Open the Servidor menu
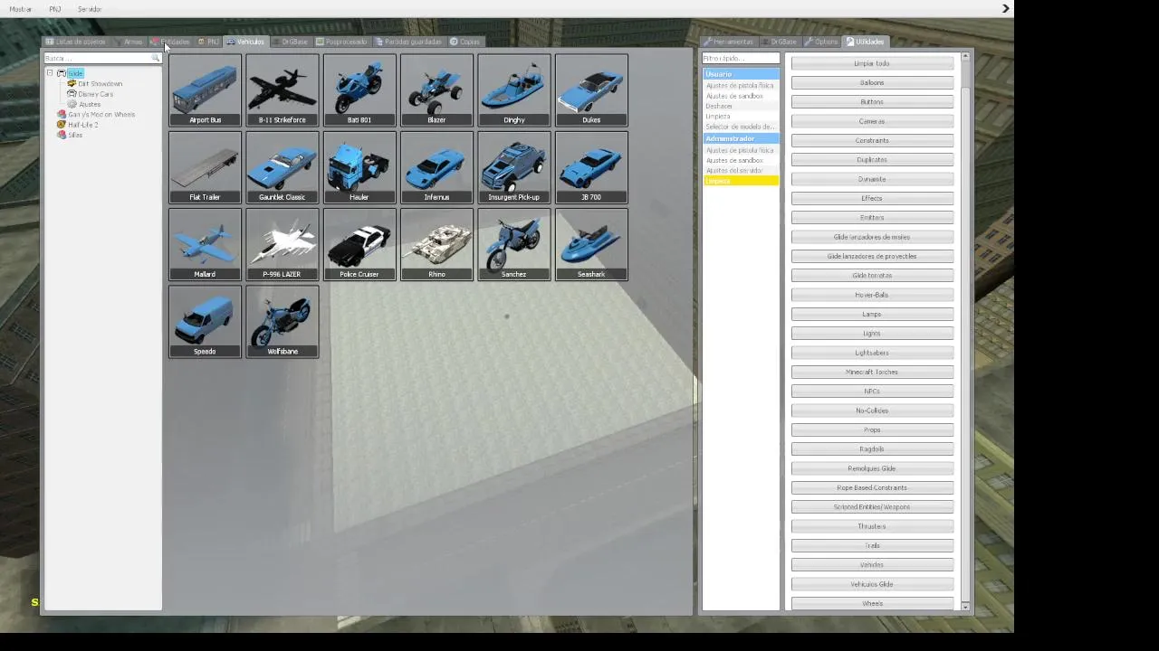This screenshot has width=1159, height=651. (x=90, y=9)
